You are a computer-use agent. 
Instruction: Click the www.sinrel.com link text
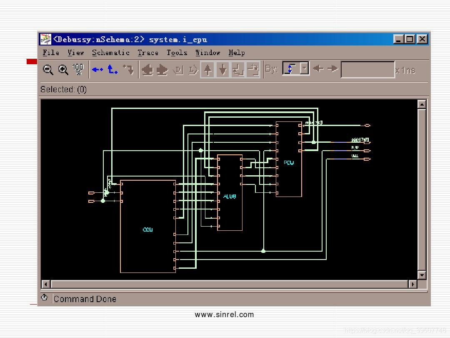[x=225, y=315]
